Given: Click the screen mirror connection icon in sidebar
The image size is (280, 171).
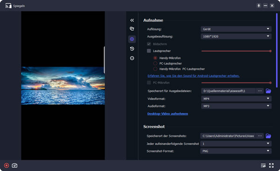Looking at the screenshot, I should (132, 28).
